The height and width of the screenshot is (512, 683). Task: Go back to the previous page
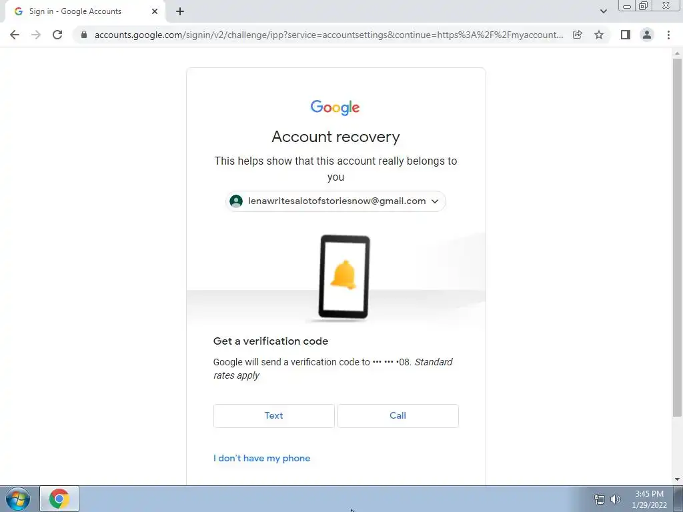(15, 35)
